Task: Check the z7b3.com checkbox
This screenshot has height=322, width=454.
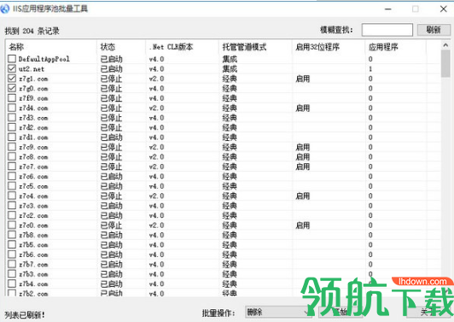Action: coord(12,274)
